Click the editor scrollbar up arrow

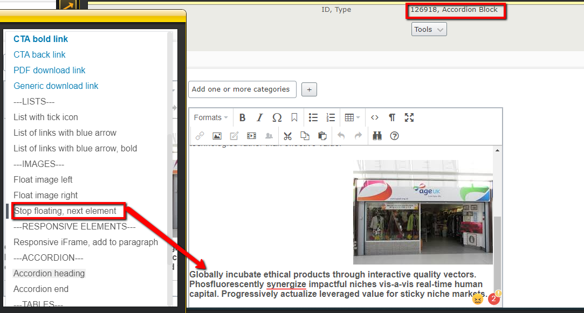click(x=497, y=150)
